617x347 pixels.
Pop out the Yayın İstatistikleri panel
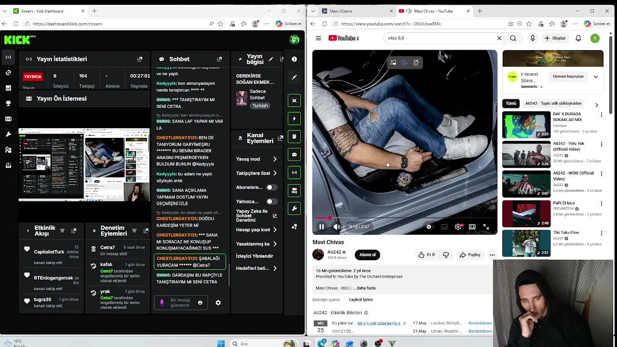[x=140, y=59]
